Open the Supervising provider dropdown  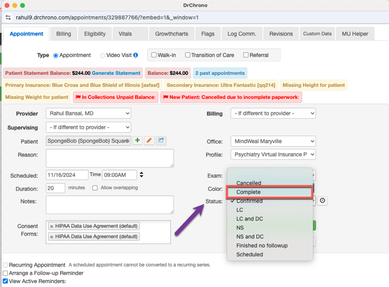click(x=88, y=128)
